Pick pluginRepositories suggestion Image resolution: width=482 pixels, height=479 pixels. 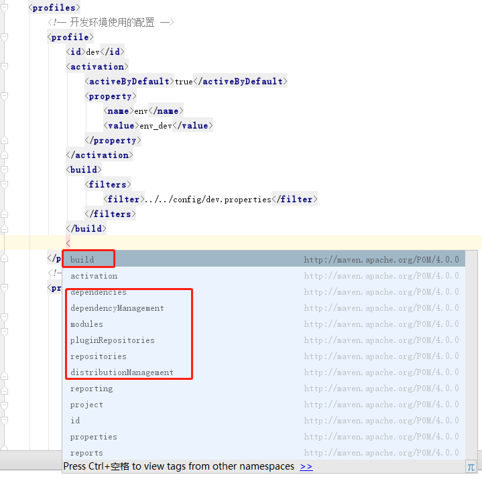click(263, 340)
